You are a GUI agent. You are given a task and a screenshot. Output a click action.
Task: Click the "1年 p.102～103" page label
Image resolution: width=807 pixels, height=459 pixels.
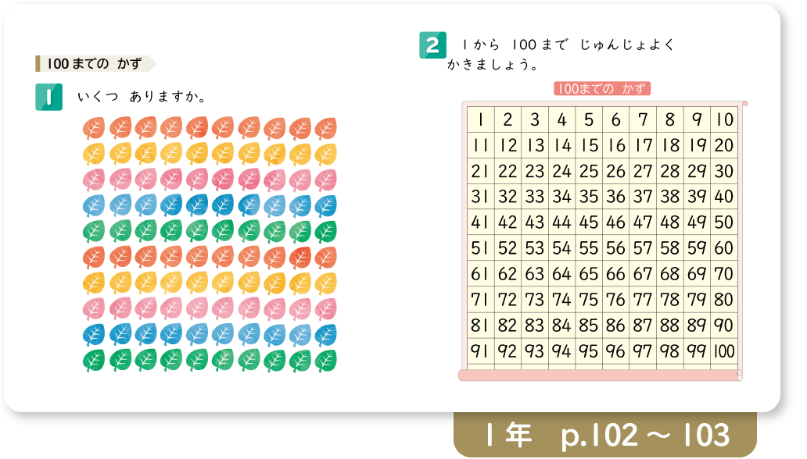[x=605, y=436]
